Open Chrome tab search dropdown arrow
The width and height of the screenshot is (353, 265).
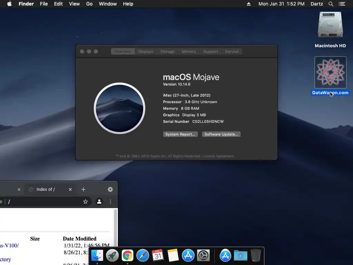110,189
